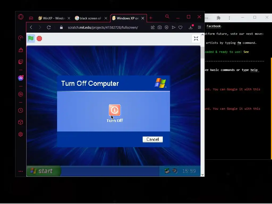272x204 pixels.
Task: Click scroll down arrow of page scrollbar
Action: point(202,175)
